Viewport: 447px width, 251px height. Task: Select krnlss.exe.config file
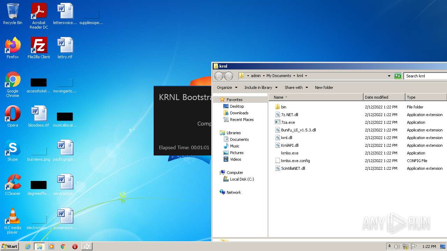(x=295, y=161)
